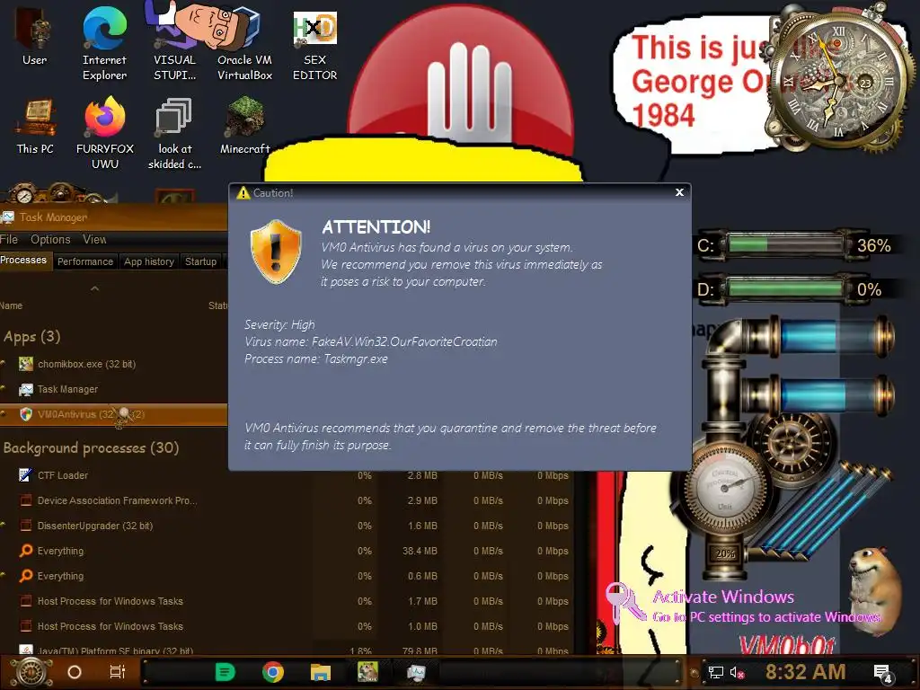The height and width of the screenshot is (690, 920).
Task: Switch to the Task Manager taskbar button
Action: point(416,672)
